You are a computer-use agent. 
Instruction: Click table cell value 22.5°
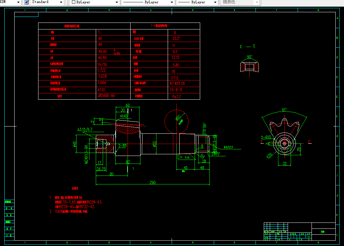(176, 38)
